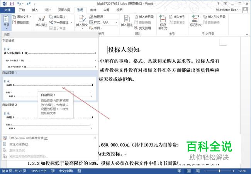Open the 目录 table of contents button
Image resolution: width=251 pixels, height=174 pixels.
[7, 22]
